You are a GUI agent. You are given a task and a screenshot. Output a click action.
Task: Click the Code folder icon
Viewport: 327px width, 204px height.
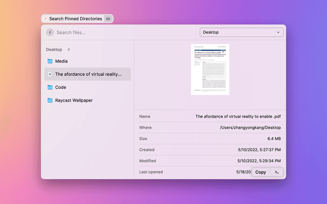click(x=50, y=87)
